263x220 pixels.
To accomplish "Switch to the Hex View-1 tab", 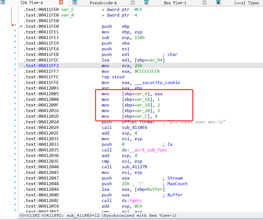I will [x=175, y=3].
